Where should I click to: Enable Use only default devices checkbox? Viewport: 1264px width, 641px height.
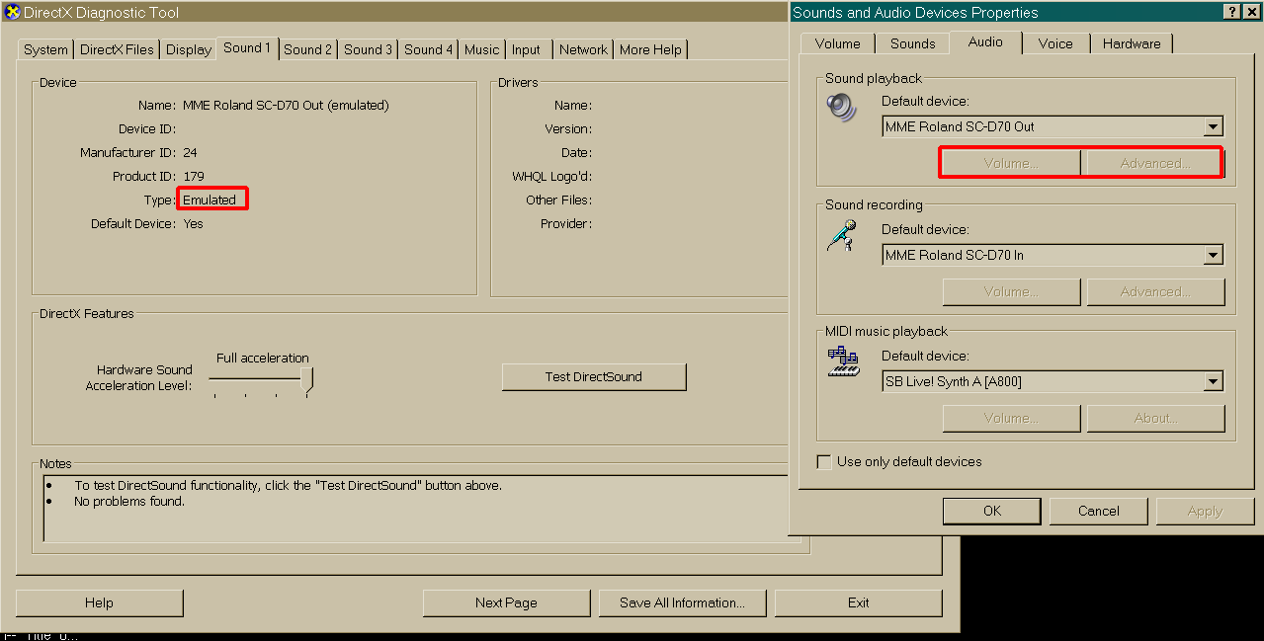tap(824, 462)
